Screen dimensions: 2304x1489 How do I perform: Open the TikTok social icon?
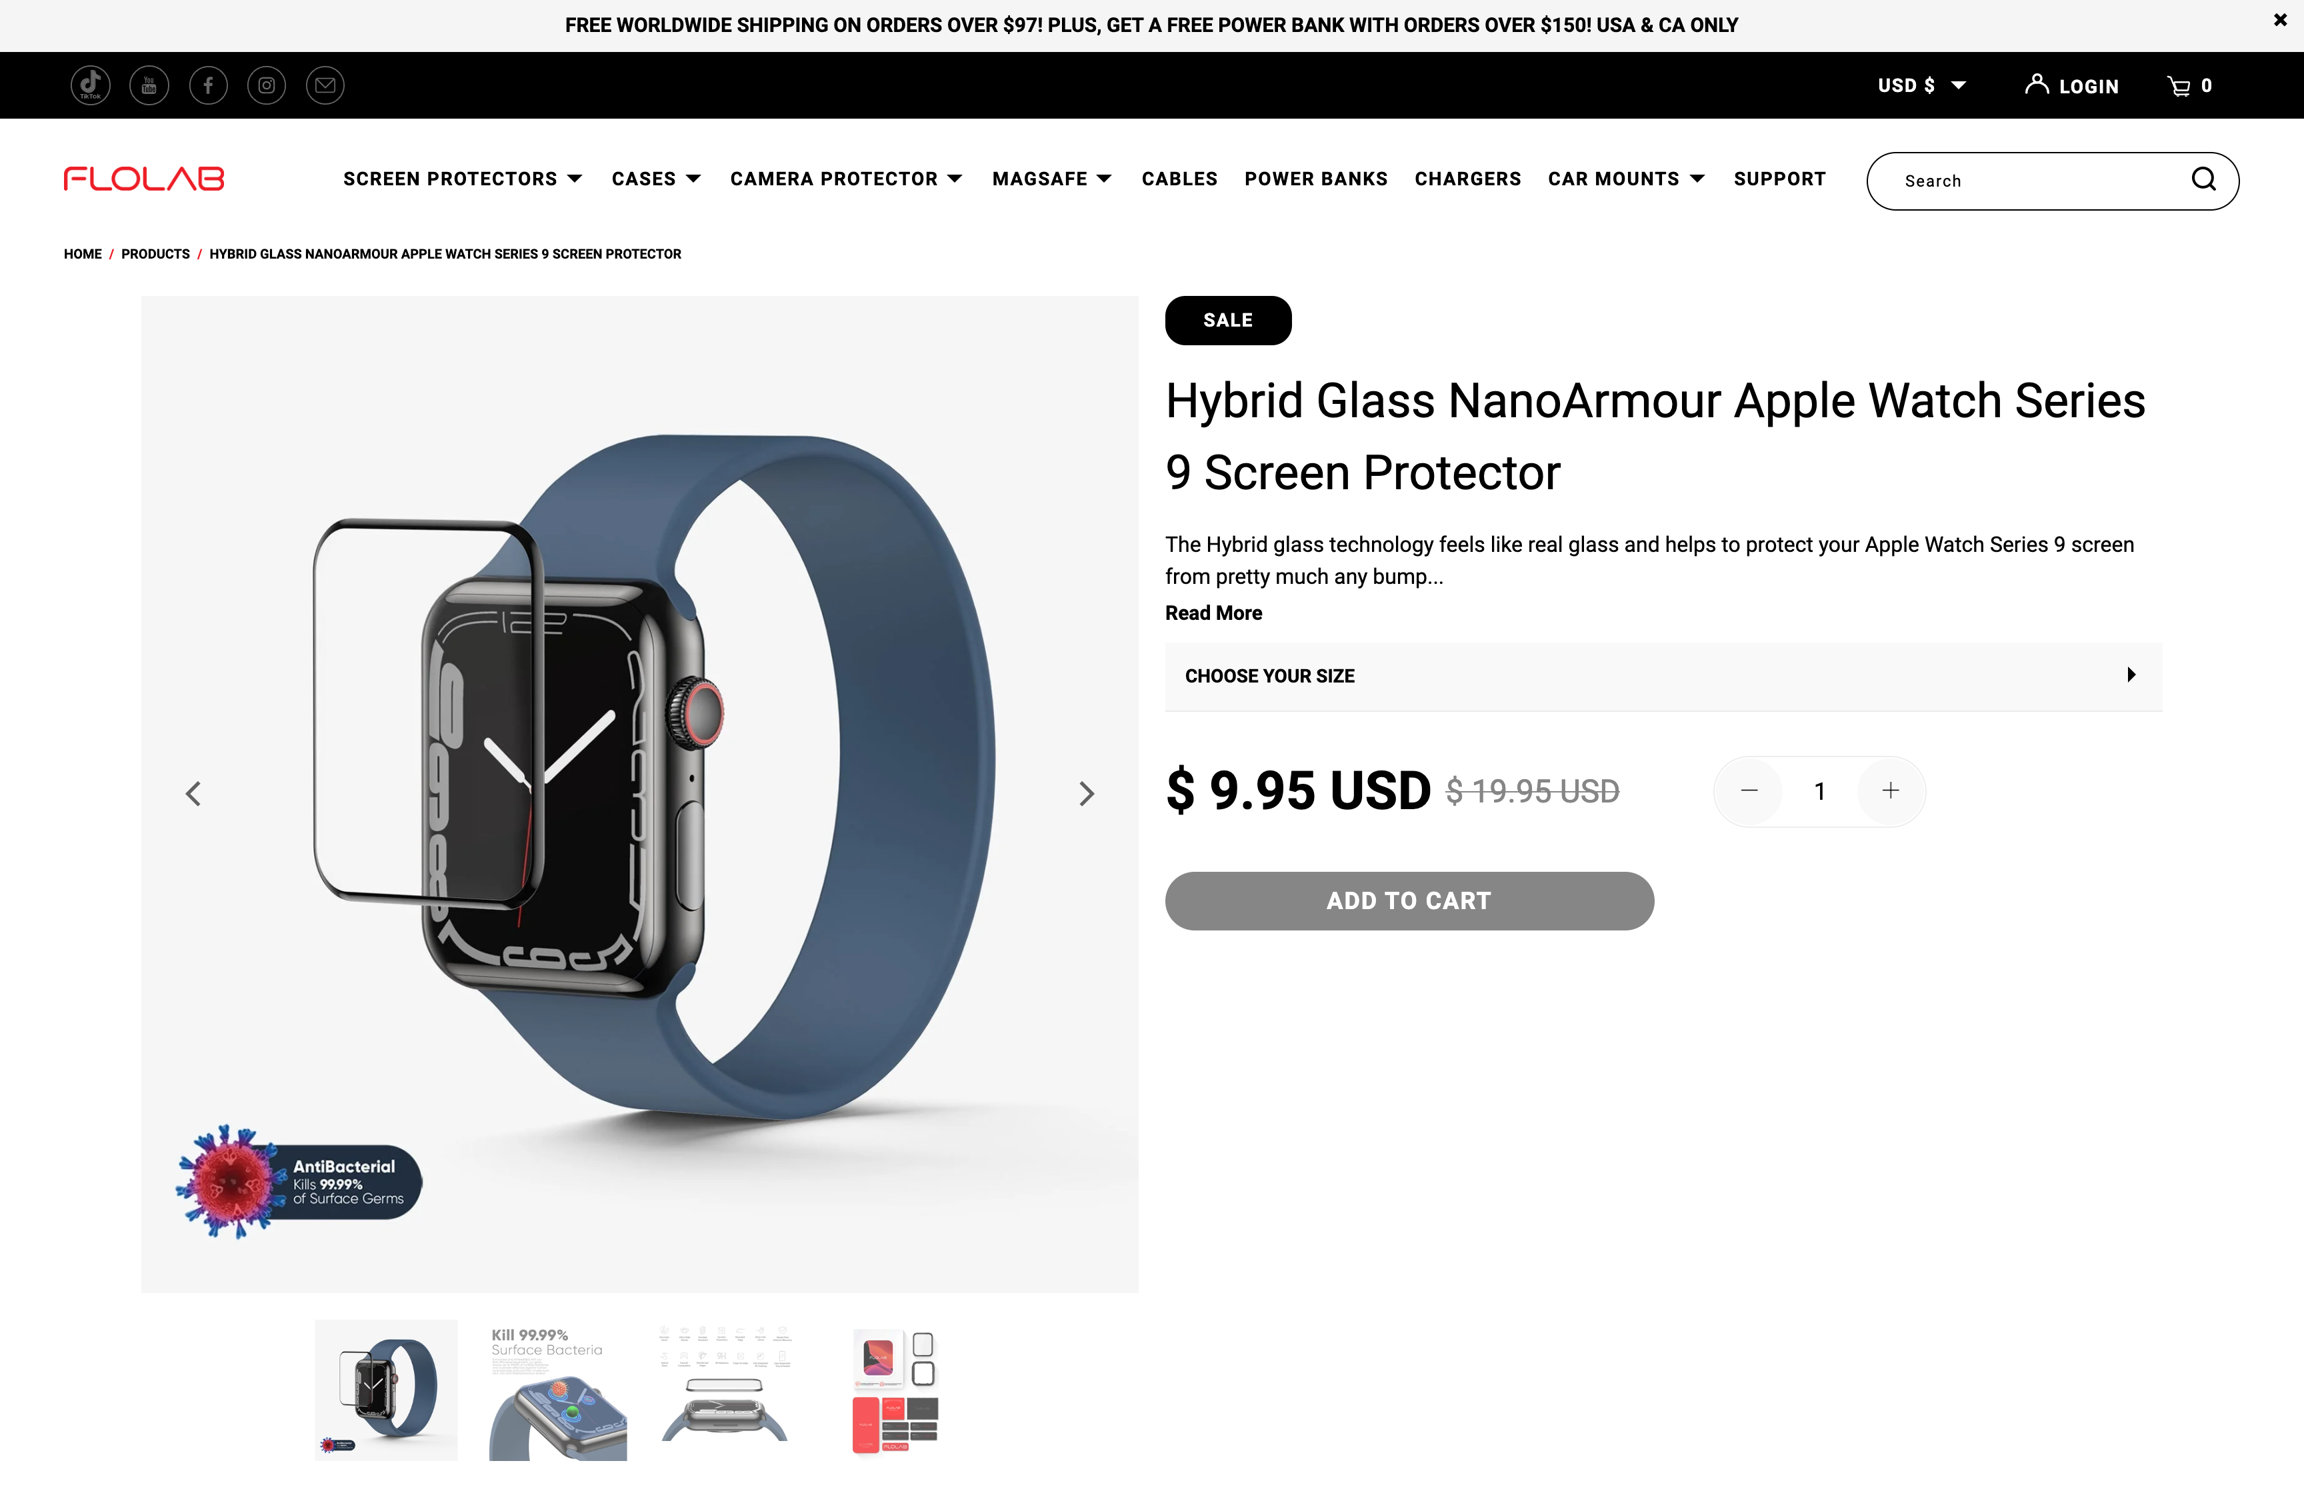pos(90,85)
